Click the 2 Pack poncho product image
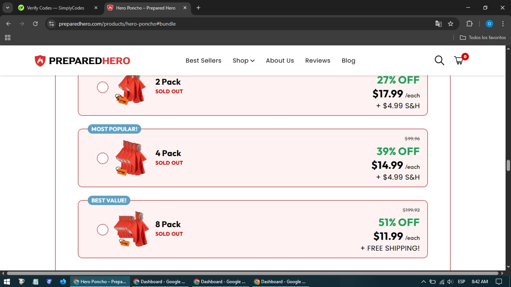 click(x=131, y=90)
